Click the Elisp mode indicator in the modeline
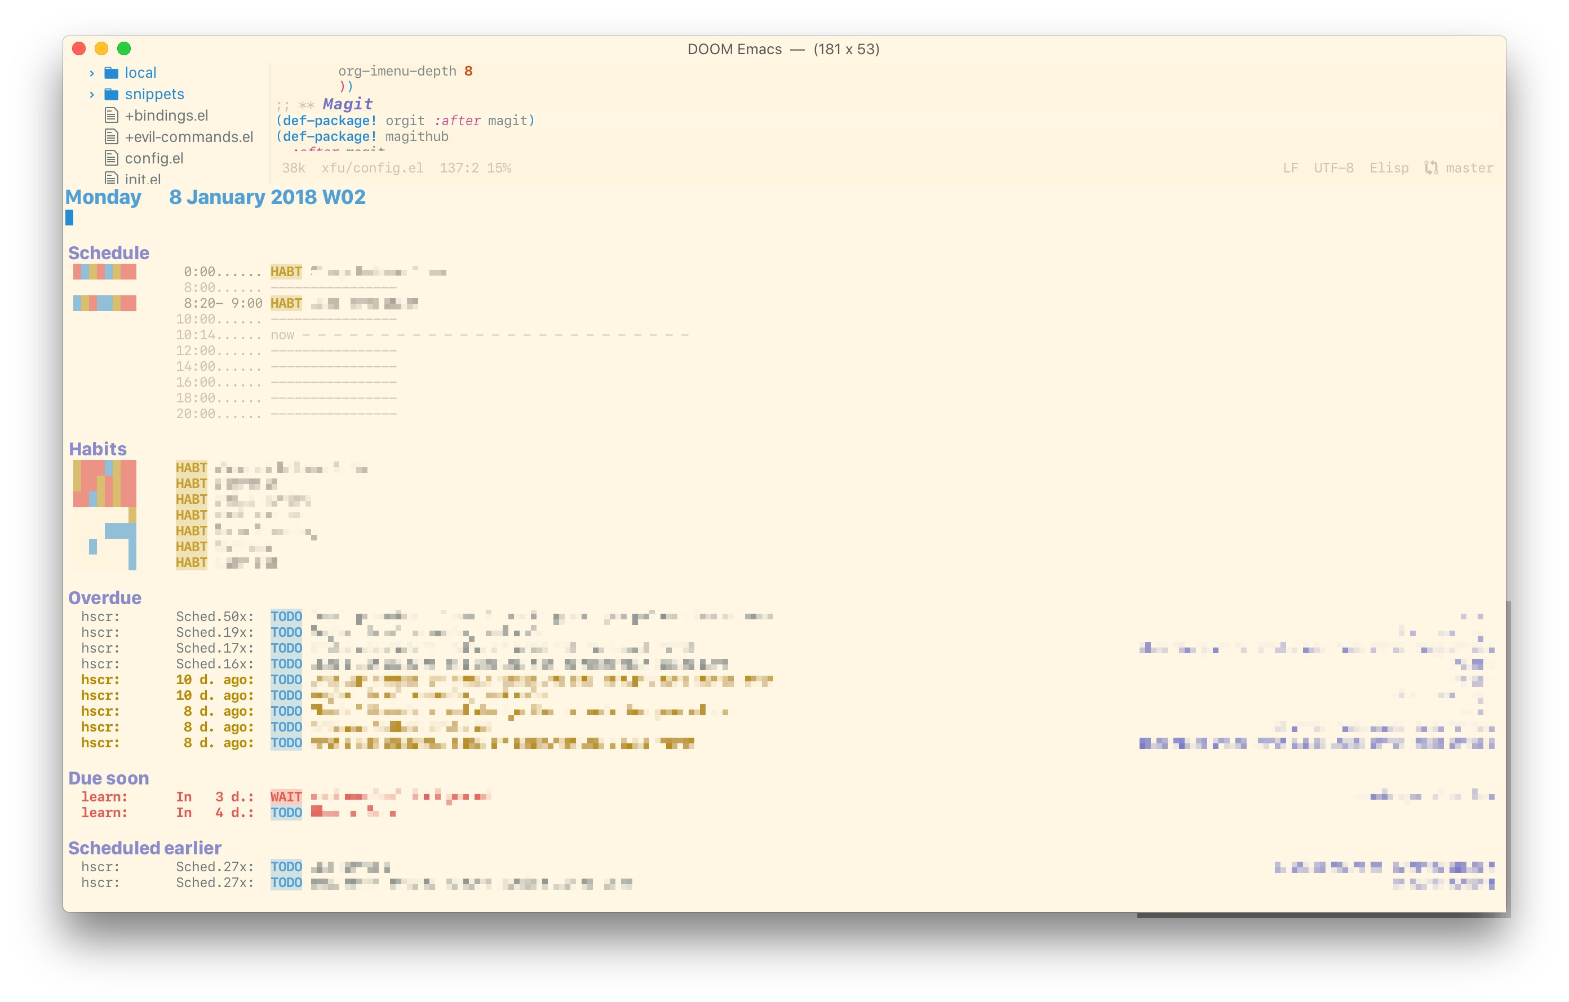This screenshot has width=1569, height=1002. 1390,168
